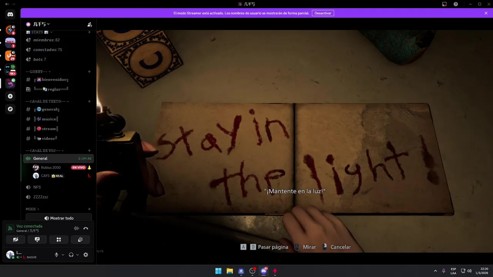
Task: Click the Discord icon in taskbar
Action: pyautogui.click(x=264, y=271)
